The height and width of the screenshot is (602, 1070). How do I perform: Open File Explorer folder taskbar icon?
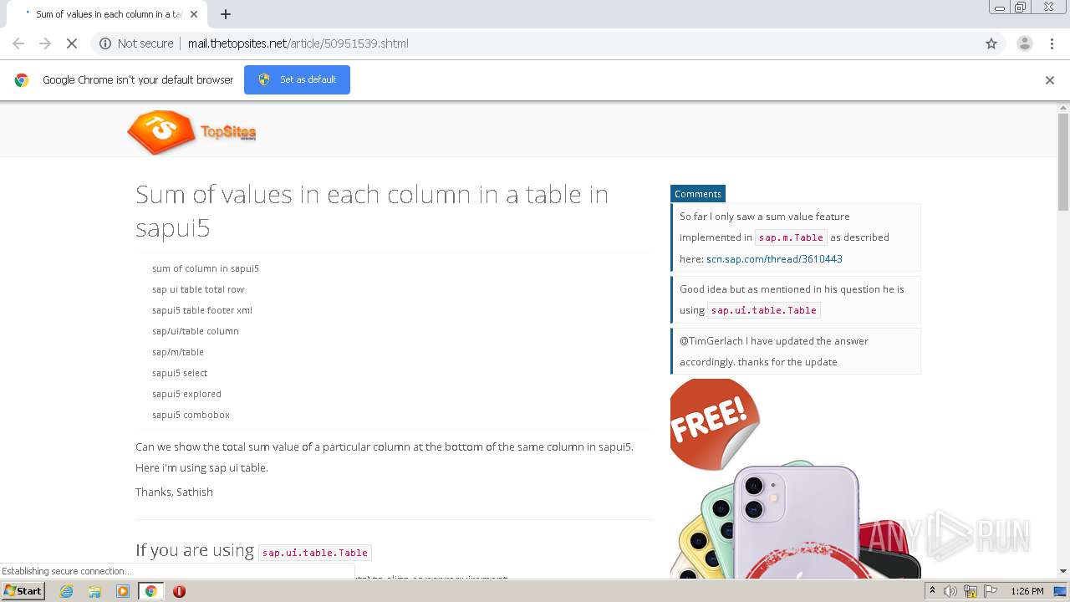pyautogui.click(x=94, y=591)
